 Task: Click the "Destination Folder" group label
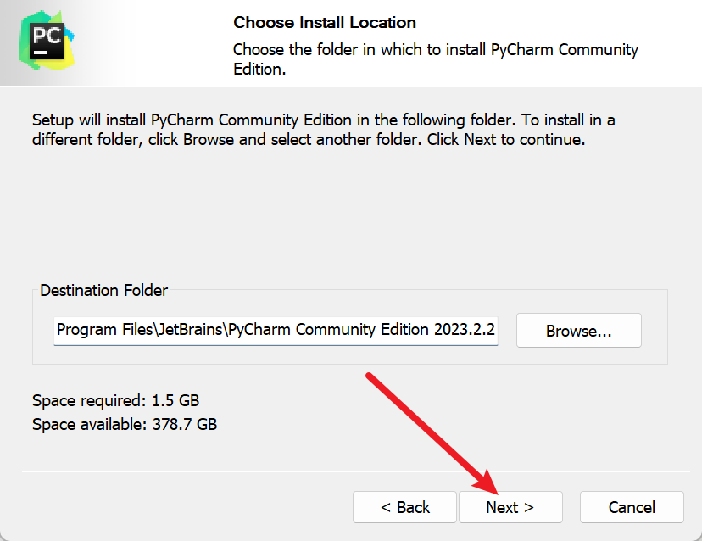[103, 291]
